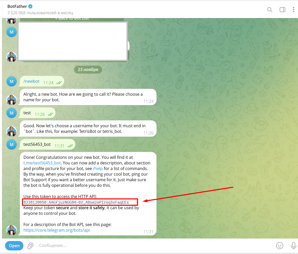Screen dimensions: 298x254
Task: Open the three-dot chat menu
Action: tap(294, 10)
